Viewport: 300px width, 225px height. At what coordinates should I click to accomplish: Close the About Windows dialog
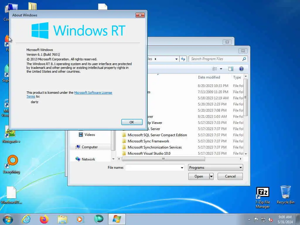point(140,15)
